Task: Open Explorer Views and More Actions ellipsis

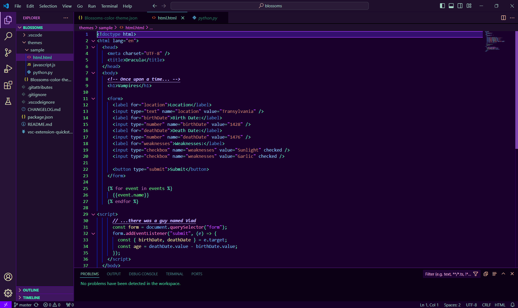Action: coord(66,18)
